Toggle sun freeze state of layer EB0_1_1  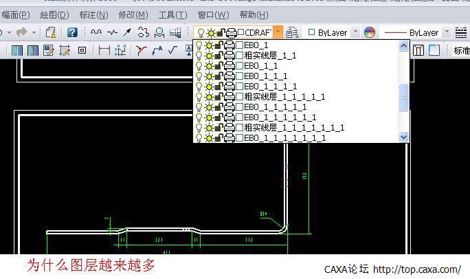209,66
